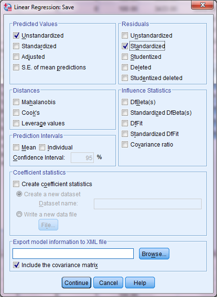Enable Covariance ratio checkbox
217x297 pixels.
click(125, 145)
